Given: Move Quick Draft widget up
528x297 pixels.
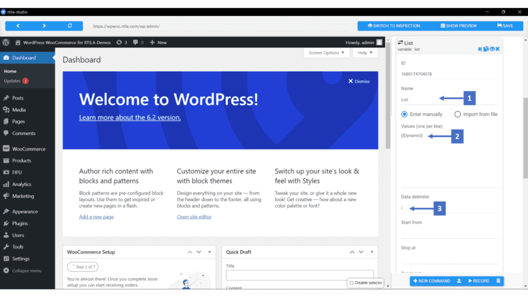Looking at the screenshot, I should tap(352, 252).
